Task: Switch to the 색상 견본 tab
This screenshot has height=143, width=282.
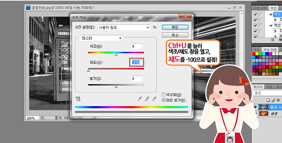Action: tap(270, 49)
